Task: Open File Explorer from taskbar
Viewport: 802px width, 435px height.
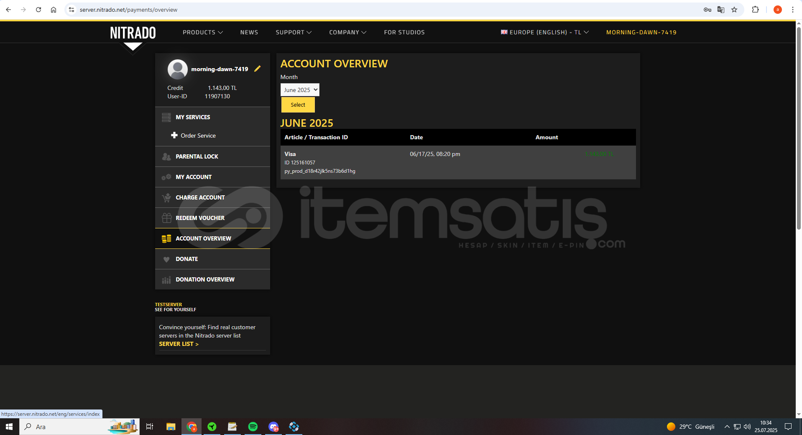Action: pos(171,427)
